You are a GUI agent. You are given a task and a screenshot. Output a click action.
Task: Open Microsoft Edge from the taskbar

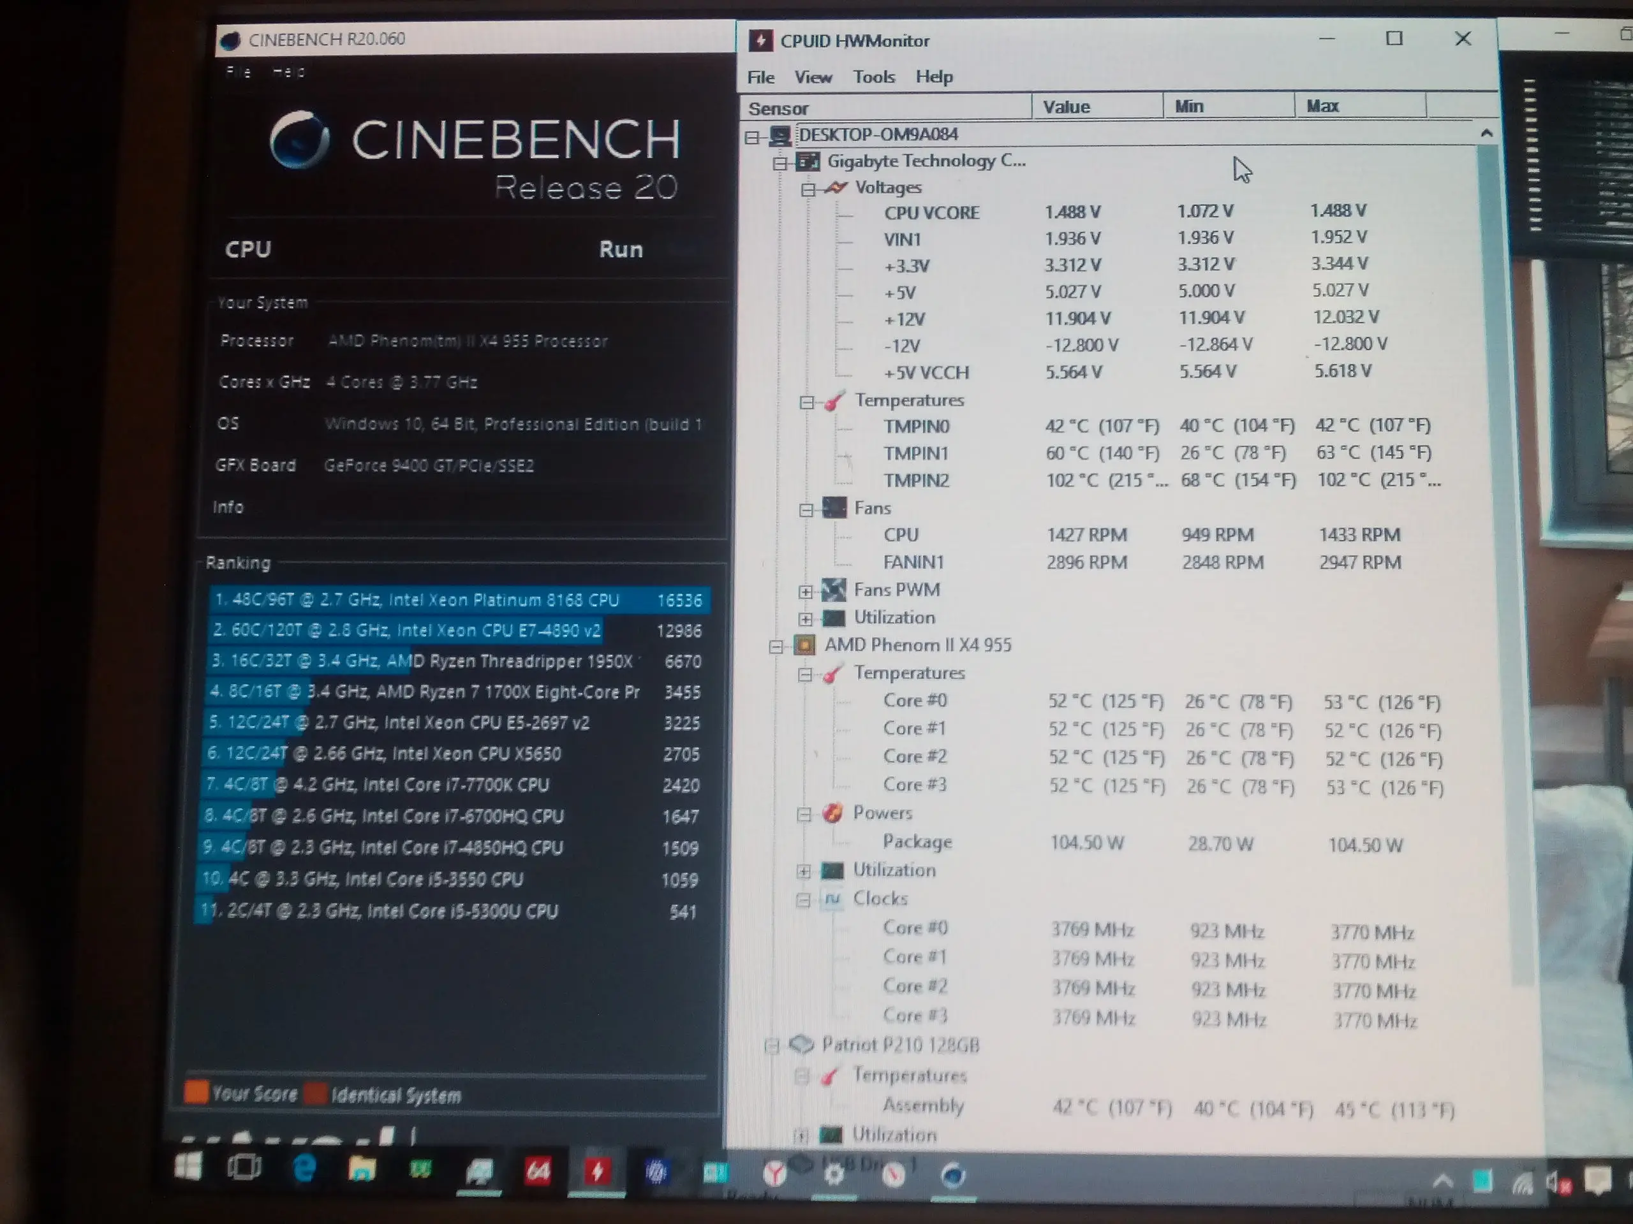304,1169
